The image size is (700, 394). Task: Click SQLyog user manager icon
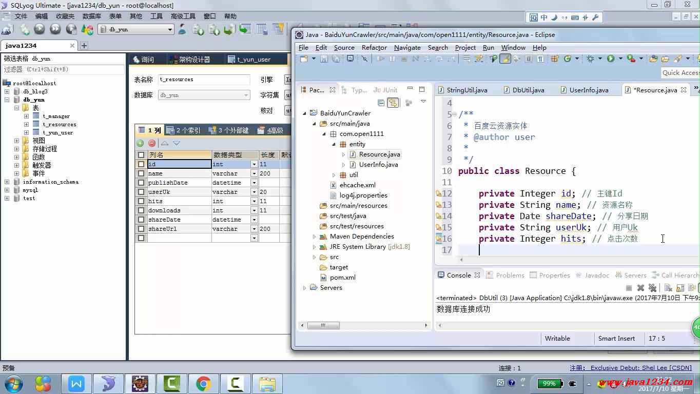[182, 29]
